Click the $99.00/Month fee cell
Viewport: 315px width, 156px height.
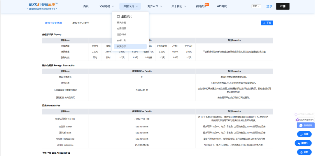click(x=142, y=139)
